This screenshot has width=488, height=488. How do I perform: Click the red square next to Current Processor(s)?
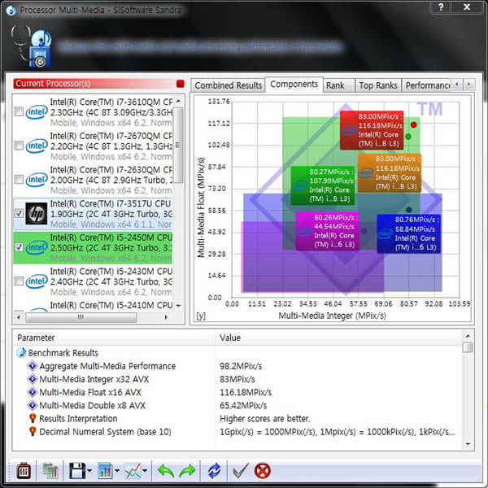pyautogui.click(x=181, y=84)
